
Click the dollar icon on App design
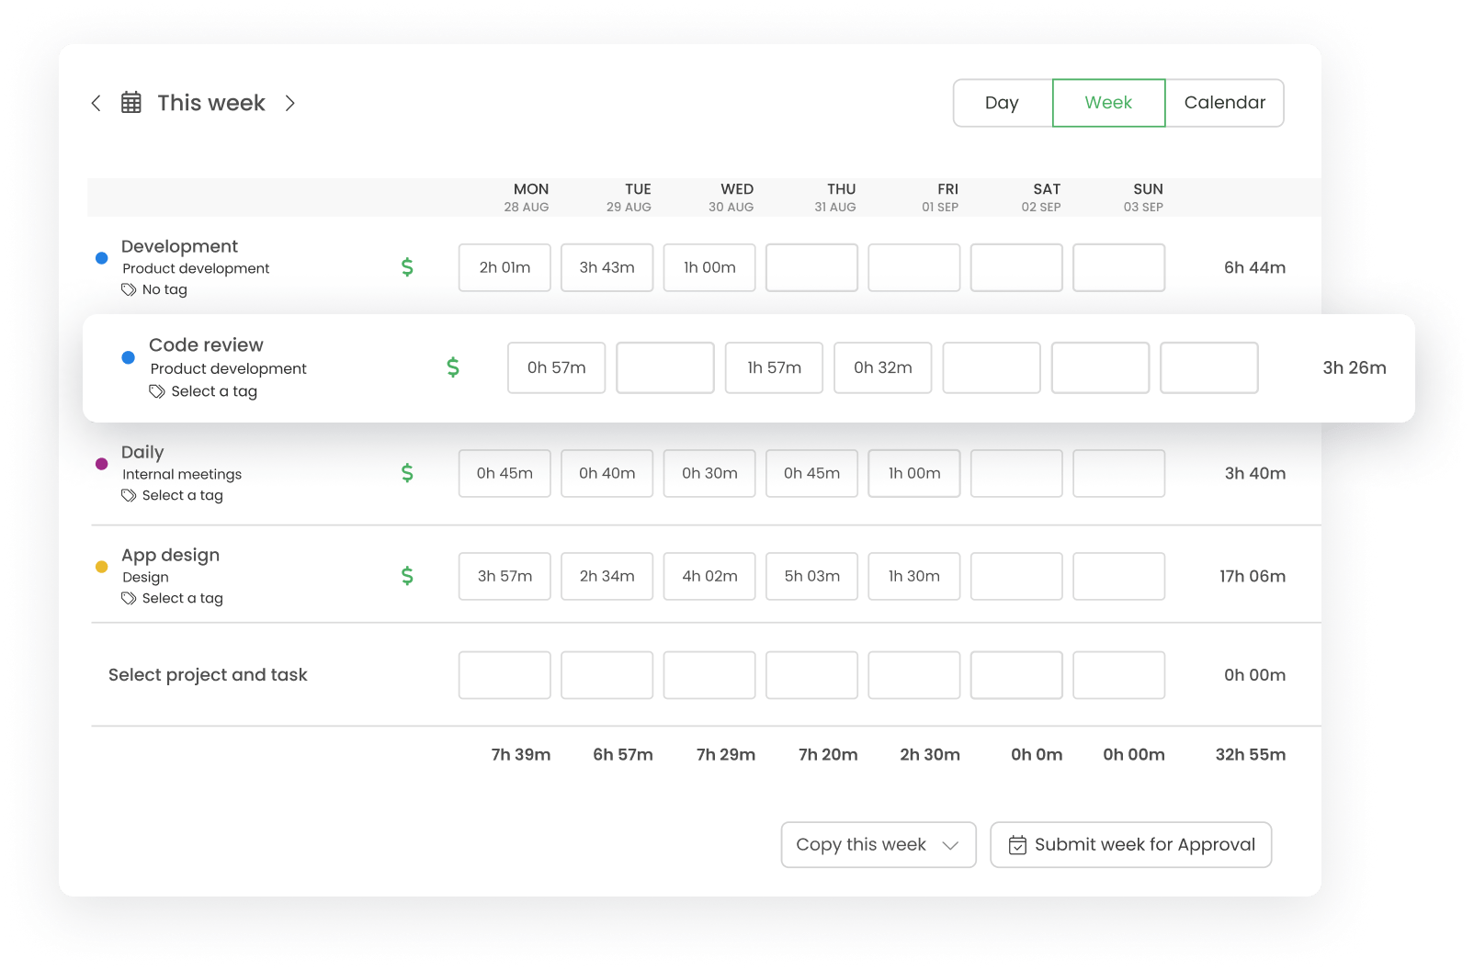point(407,576)
